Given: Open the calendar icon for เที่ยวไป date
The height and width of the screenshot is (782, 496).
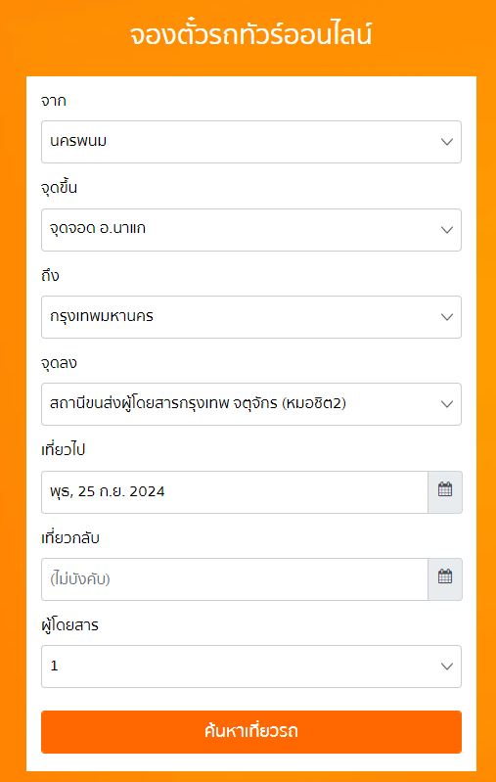Looking at the screenshot, I should [x=445, y=491].
